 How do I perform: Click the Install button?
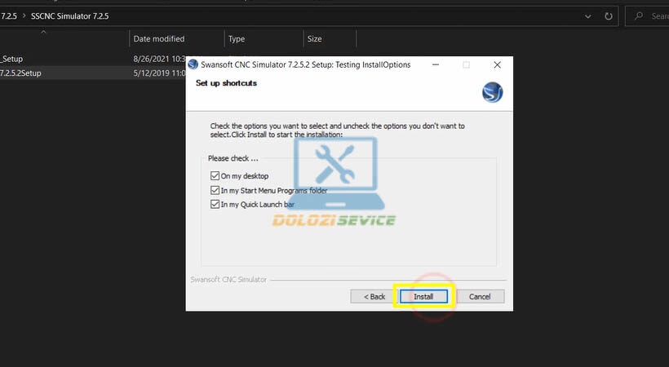[423, 297]
